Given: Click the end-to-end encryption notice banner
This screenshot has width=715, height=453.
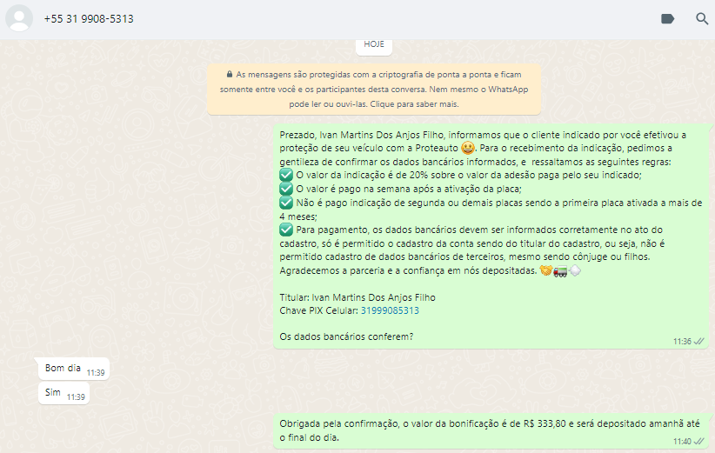Looking at the screenshot, I should click(373, 90).
